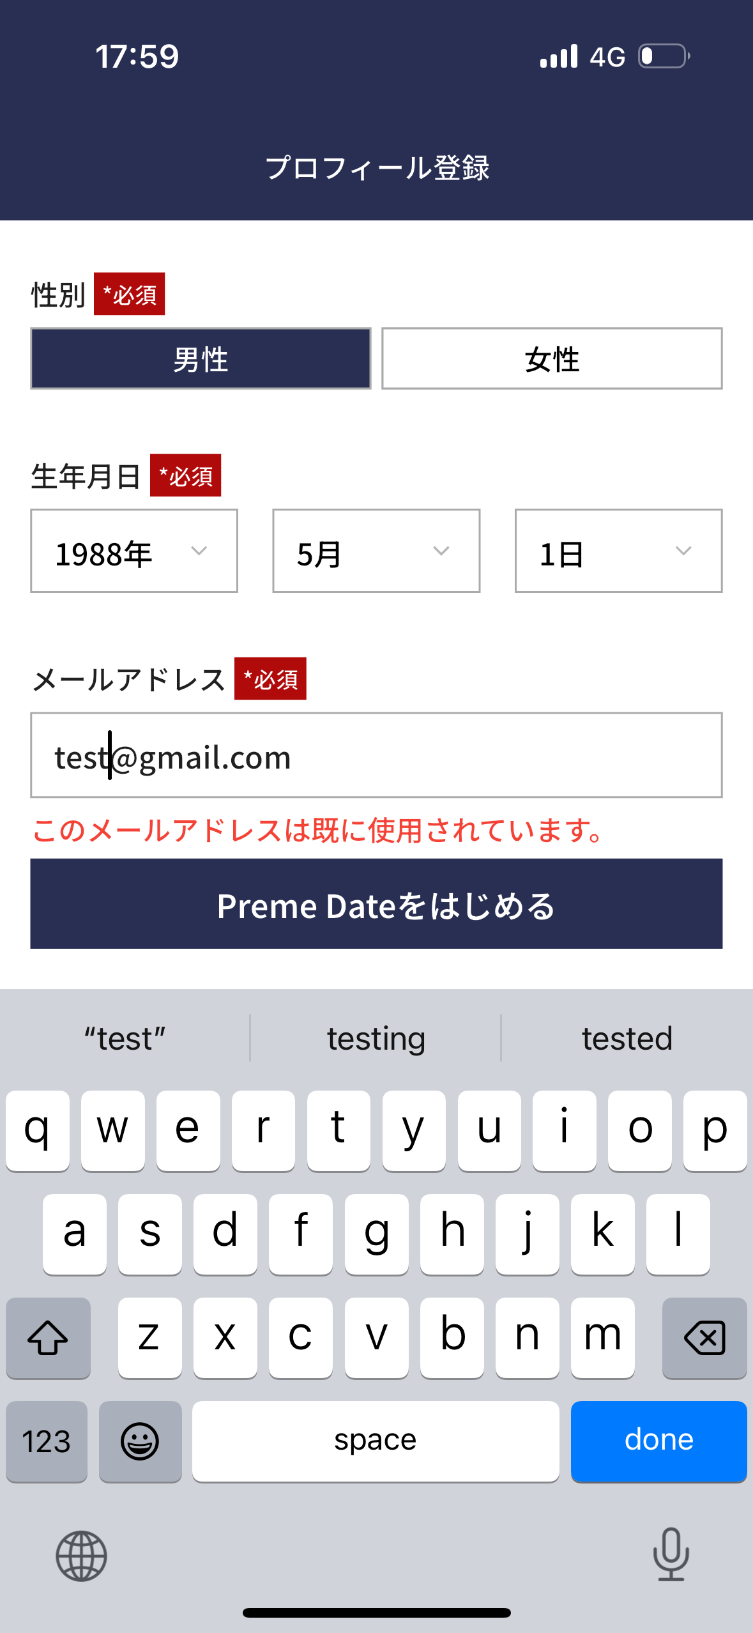
Task: Open the 5月 birth month dropdown
Action: [376, 551]
